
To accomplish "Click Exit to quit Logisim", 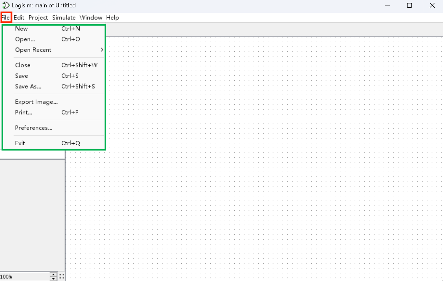I will [x=20, y=143].
